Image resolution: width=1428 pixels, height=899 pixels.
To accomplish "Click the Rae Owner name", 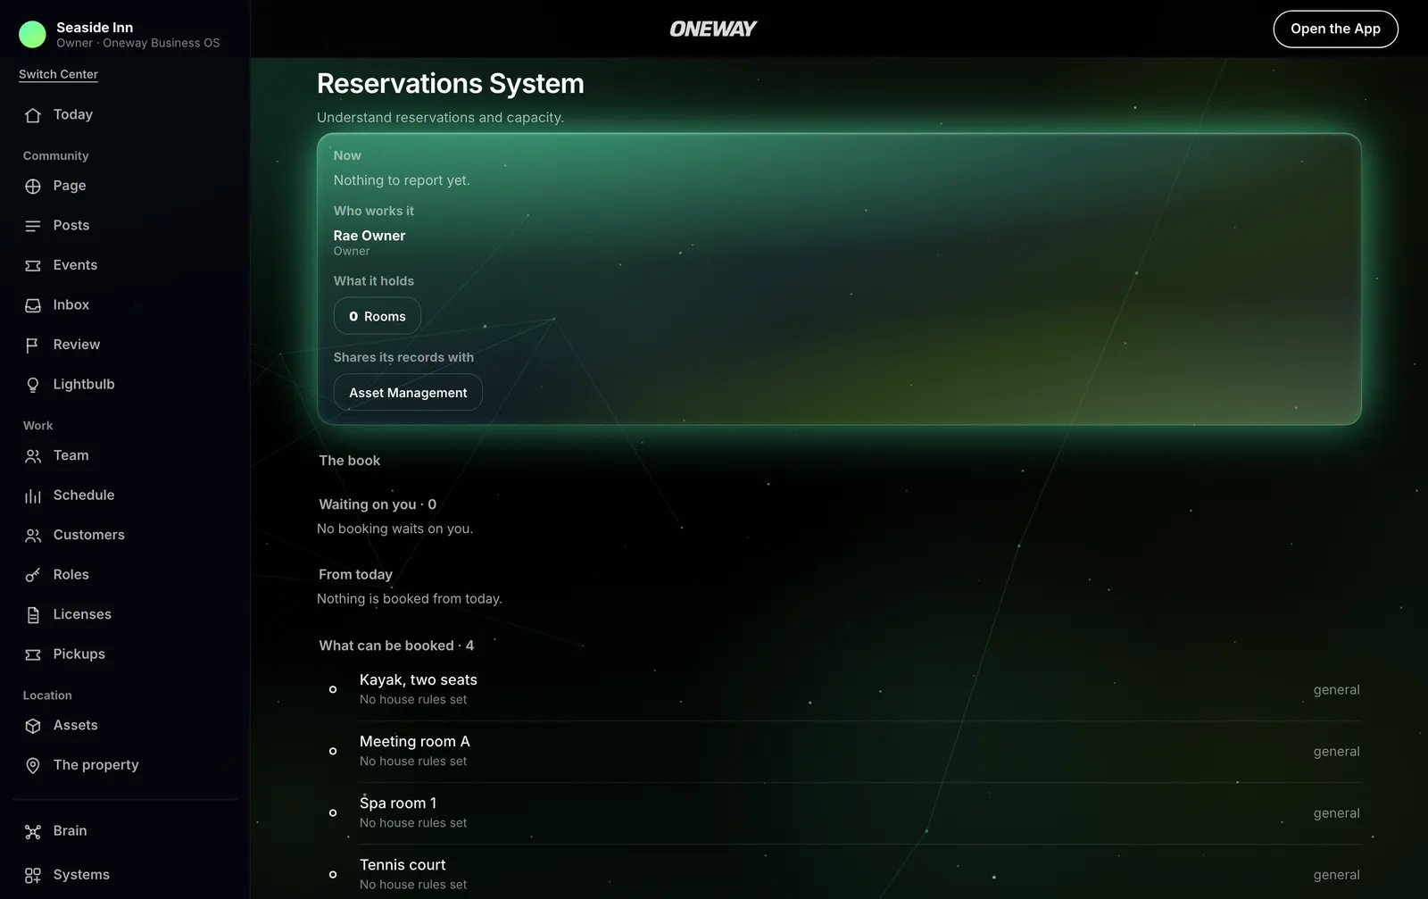I will point(369,236).
